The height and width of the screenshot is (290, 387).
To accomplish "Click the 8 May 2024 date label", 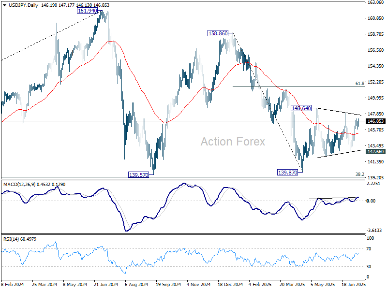I will pyautogui.click(x=75, y=284).
